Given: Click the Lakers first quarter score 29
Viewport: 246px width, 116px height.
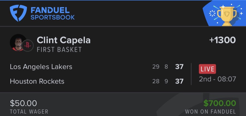Looking at the screenshot, I should point(156,67).
